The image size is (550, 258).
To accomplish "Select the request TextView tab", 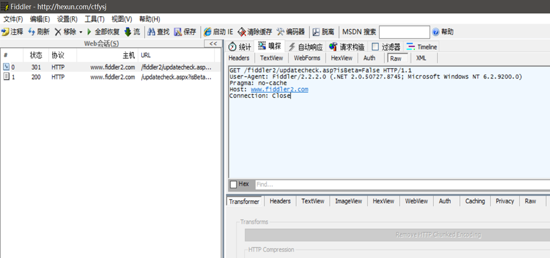I will pyautogui.click(x=272, y=58).
